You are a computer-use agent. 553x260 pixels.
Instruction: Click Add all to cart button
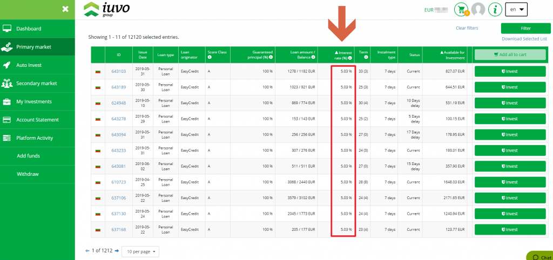510,54
